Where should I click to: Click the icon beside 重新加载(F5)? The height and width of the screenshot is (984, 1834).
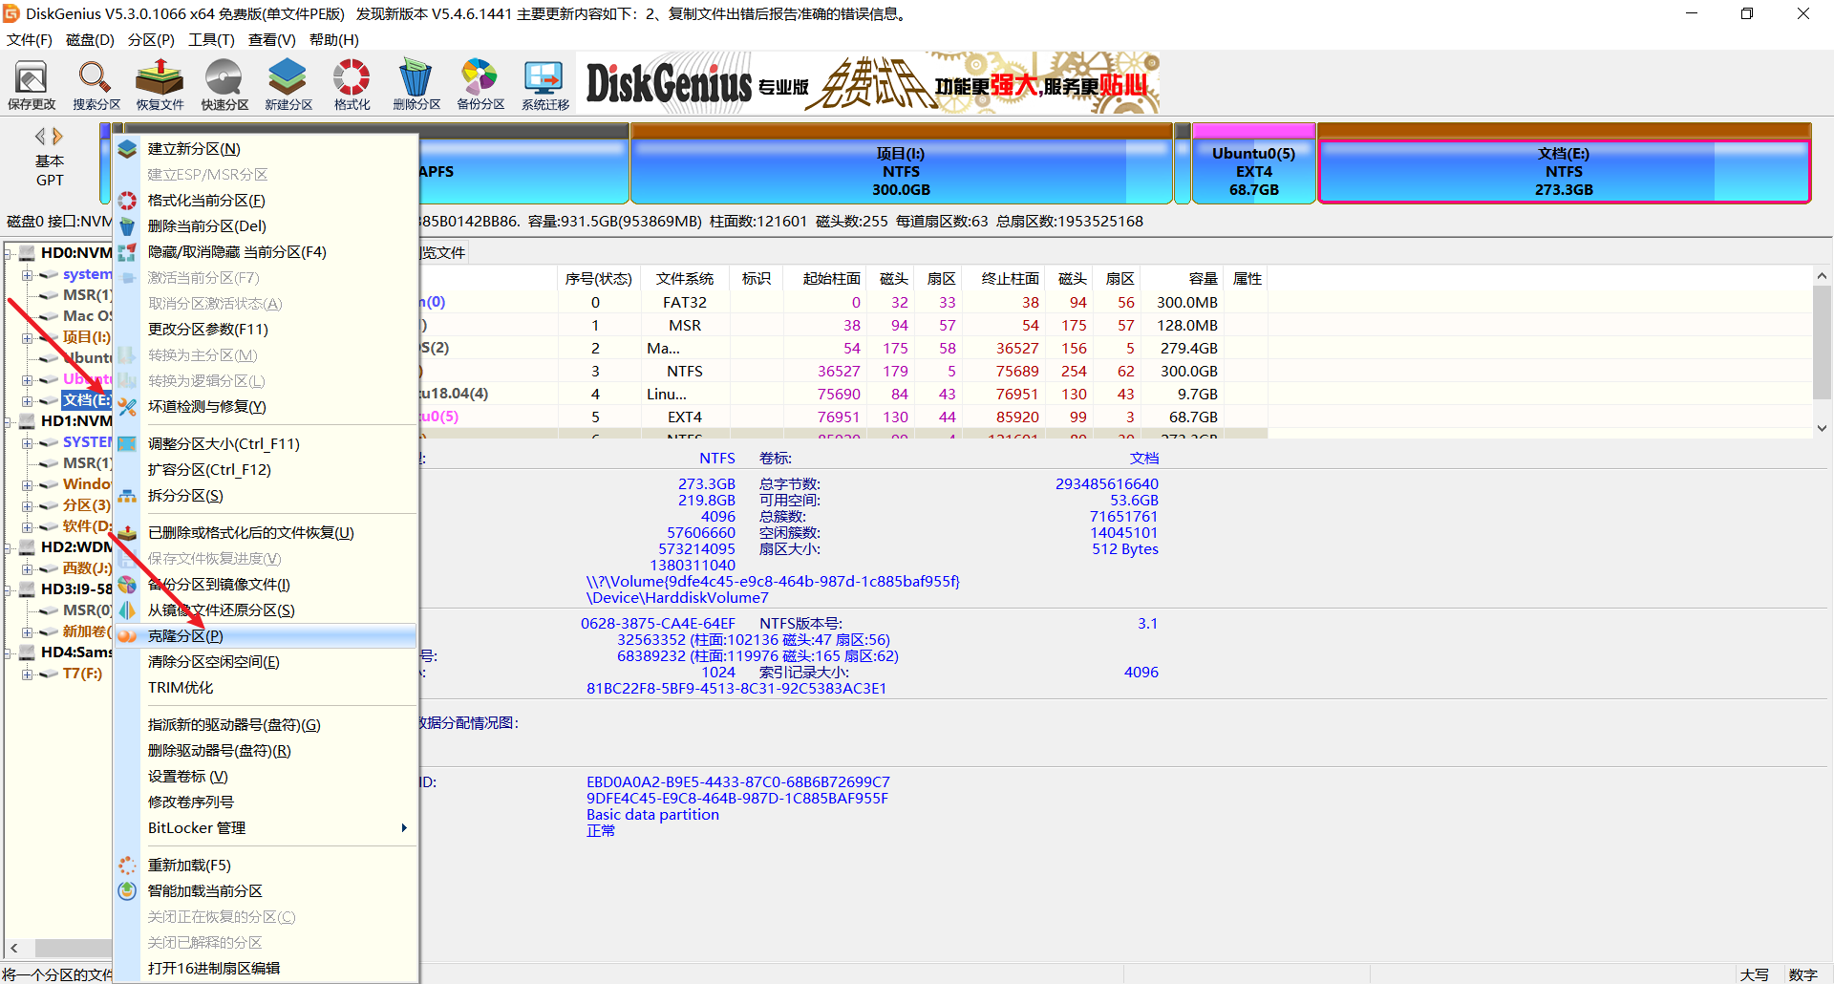pos(127,866)
